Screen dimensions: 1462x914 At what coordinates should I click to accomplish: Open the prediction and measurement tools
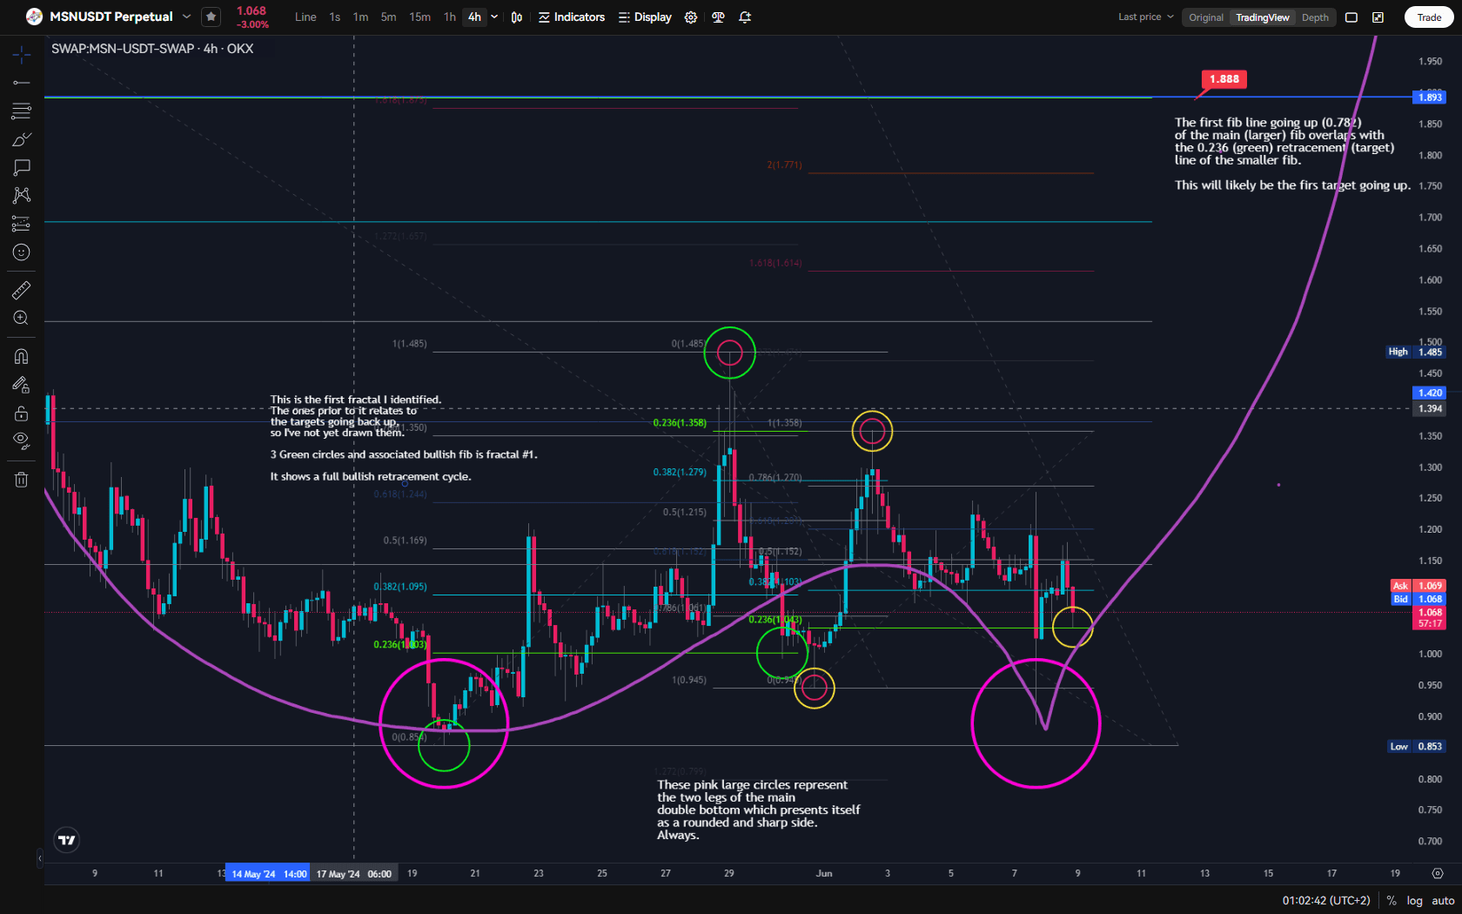[x=22, y=224]
